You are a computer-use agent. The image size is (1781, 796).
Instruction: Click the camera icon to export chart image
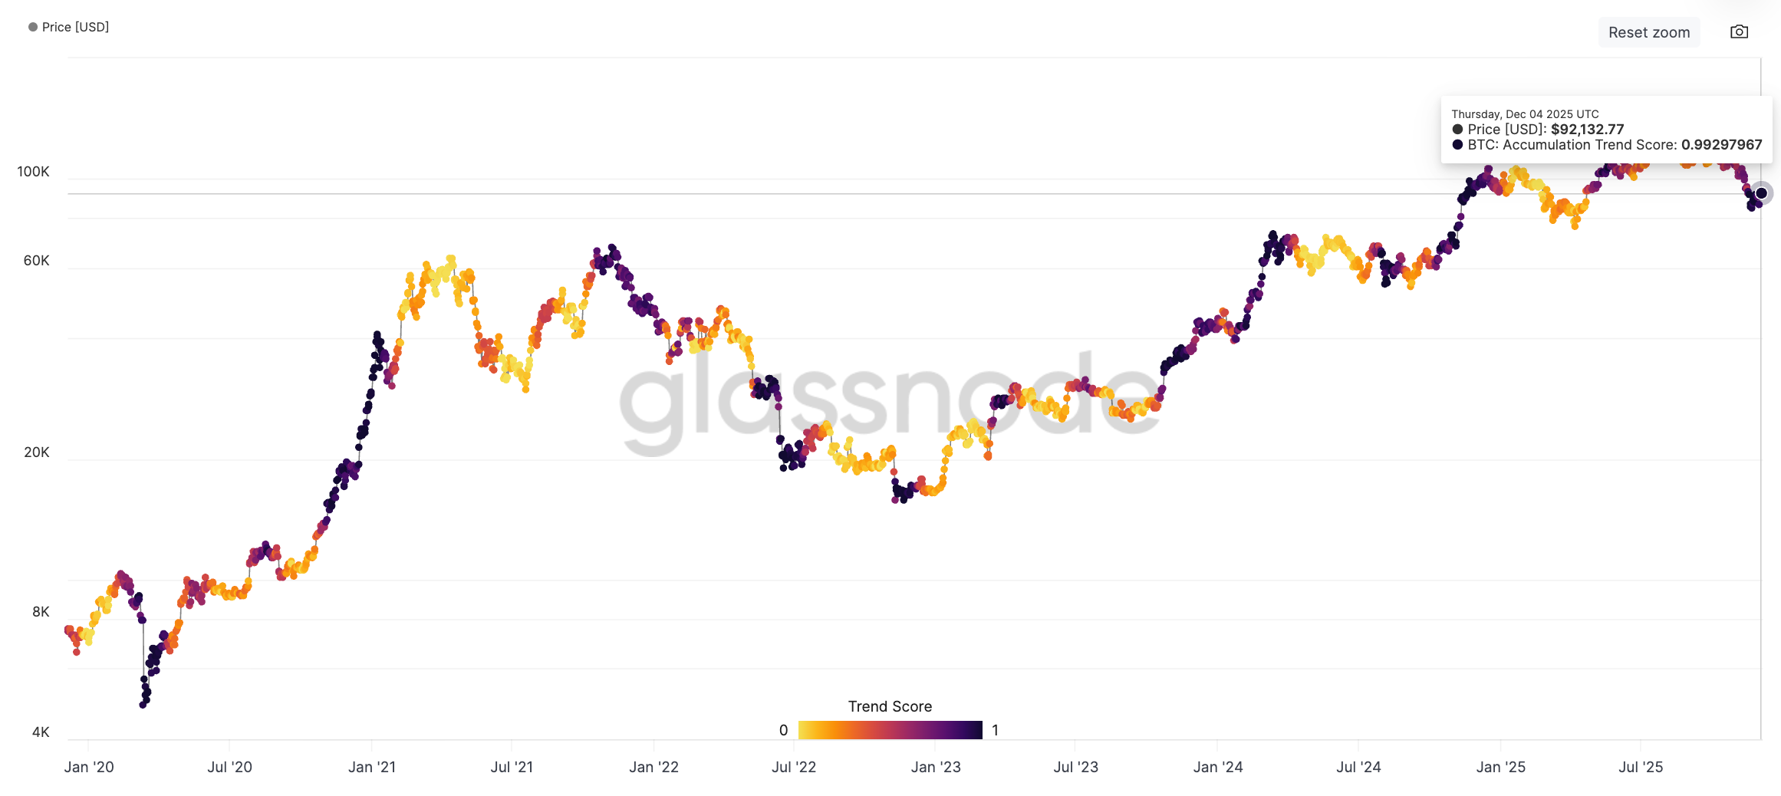[x=1739, y=31]
